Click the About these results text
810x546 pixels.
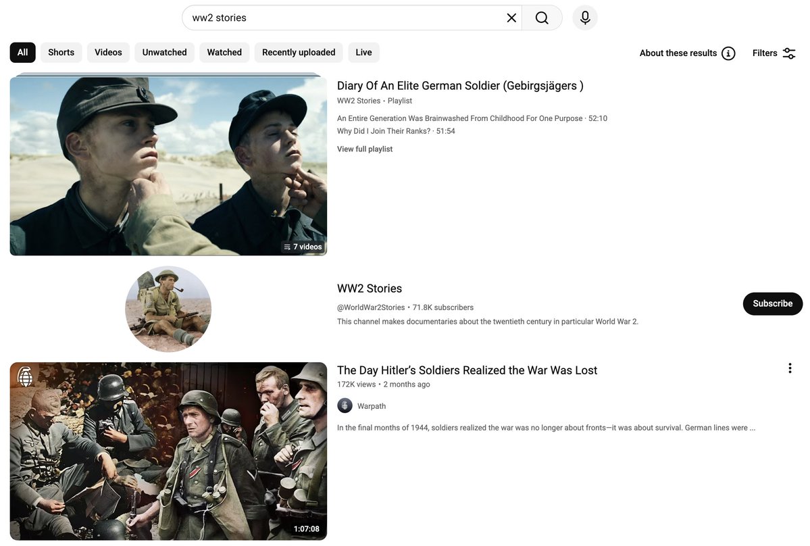tap(678, 53)
